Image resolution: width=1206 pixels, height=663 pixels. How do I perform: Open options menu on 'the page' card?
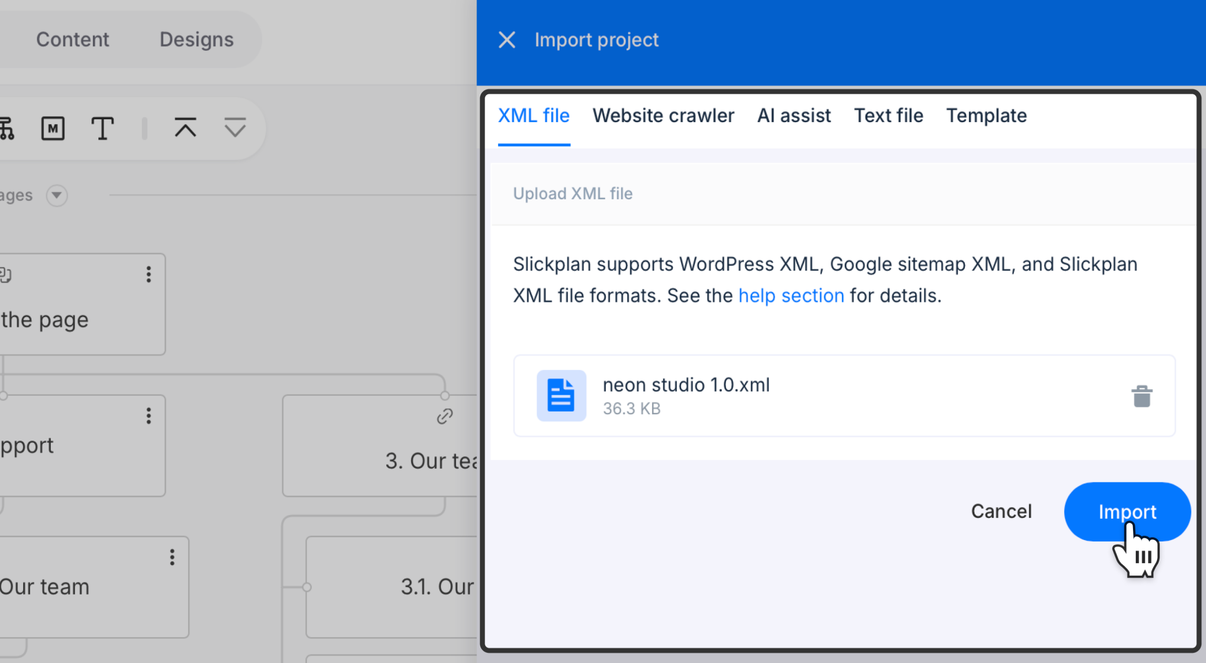pyautogui.click(x=148, y=274)
